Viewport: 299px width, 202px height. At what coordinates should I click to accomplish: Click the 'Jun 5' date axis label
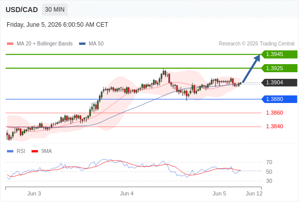pos(219,193)
